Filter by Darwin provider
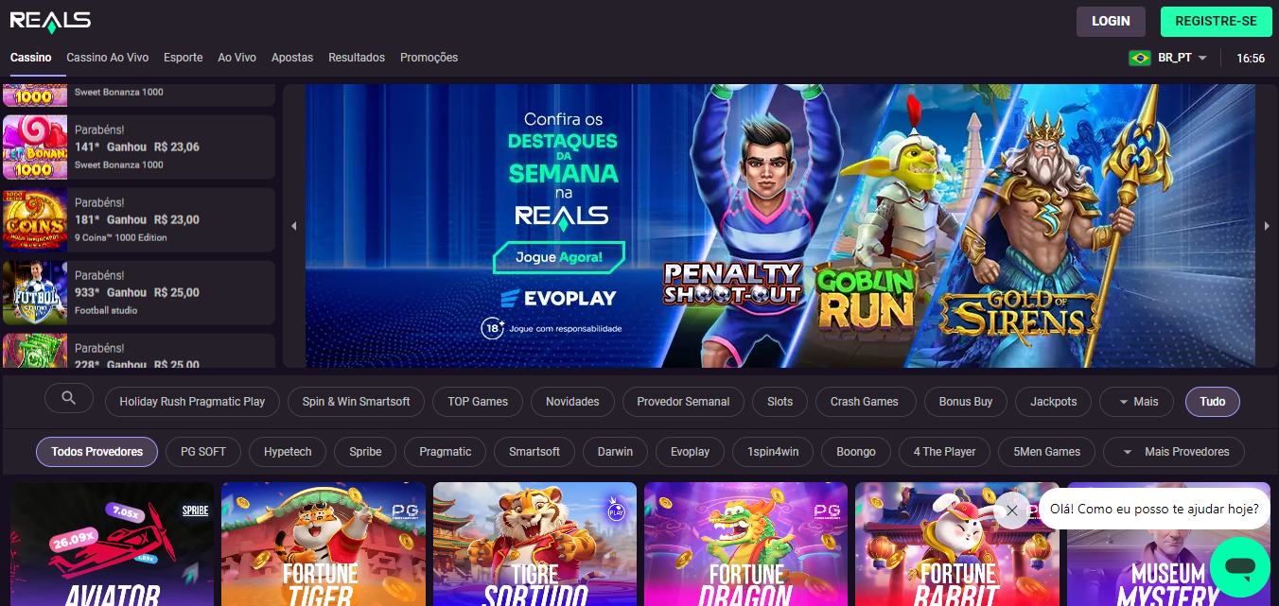1279x606 pixels. pyautogui.click(x=615, y=452)
